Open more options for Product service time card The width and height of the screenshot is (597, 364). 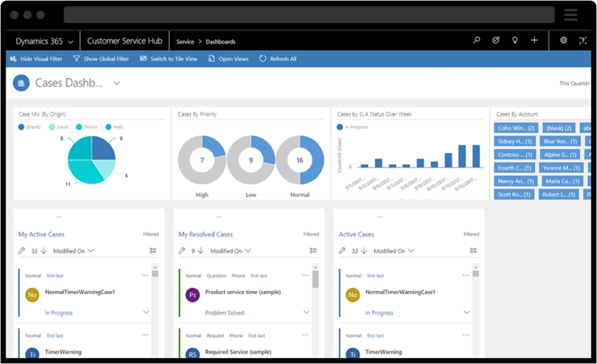(305, 275)
